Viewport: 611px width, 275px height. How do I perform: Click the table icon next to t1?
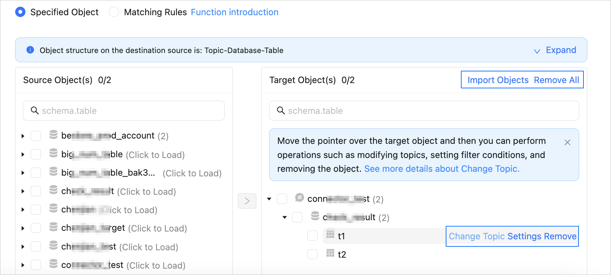tap(330, 234)
